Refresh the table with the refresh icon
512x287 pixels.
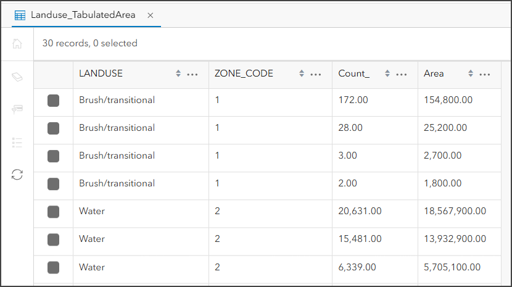click(17, 175)
